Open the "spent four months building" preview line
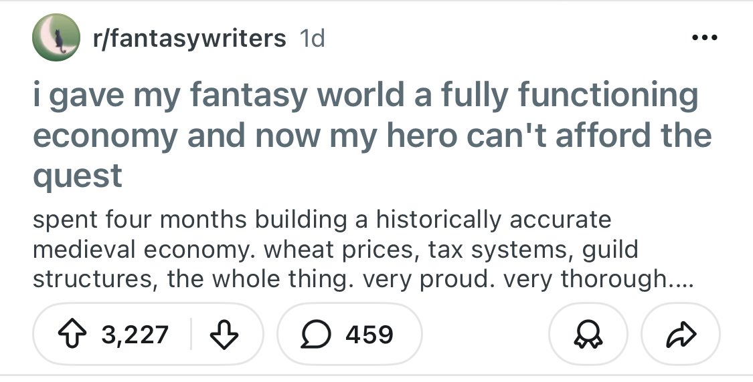753x382 pixels. [321, 219]
